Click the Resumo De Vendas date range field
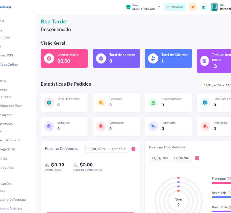The width and height of the screenshot is (231, 213). (x=107, y=149)
